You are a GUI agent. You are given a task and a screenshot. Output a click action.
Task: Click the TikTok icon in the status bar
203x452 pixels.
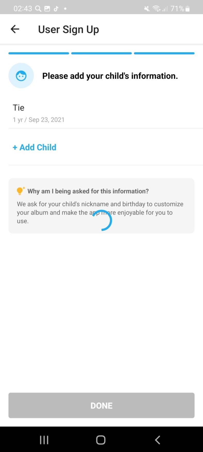56,8
